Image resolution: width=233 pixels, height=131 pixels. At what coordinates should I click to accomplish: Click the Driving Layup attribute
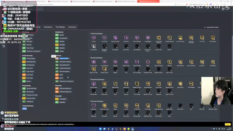tap(29, 59)
